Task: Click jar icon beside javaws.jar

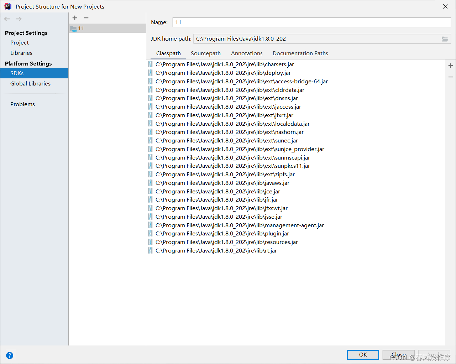Action: pyautogui.click(x=150, y=183)
